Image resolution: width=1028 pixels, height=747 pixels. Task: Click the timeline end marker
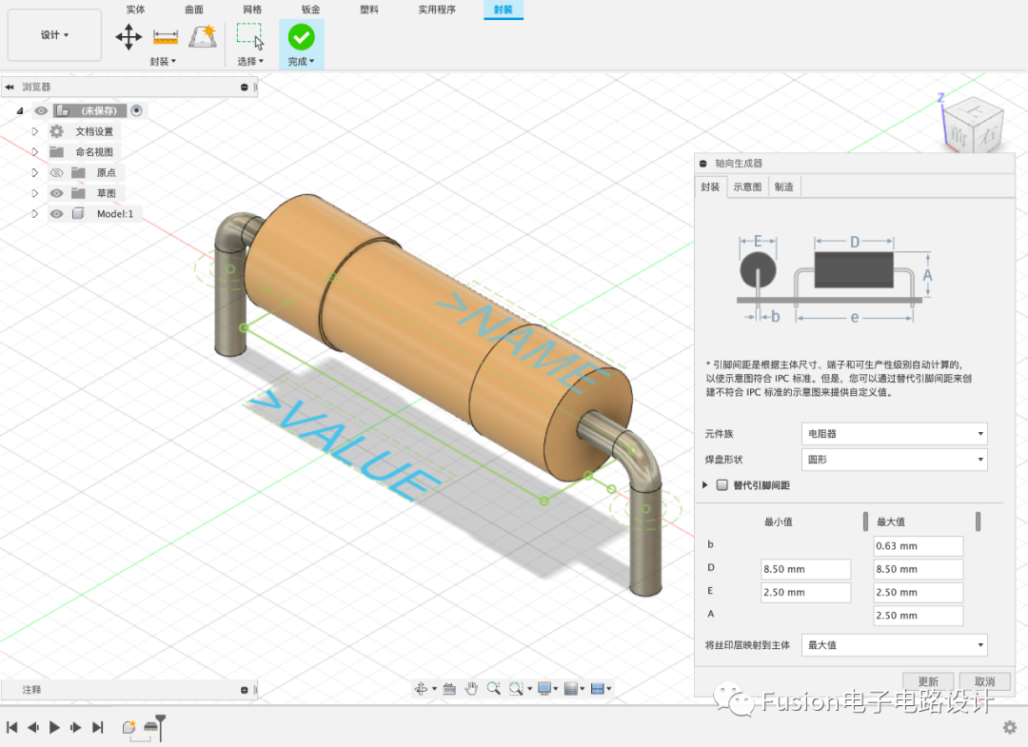point(98,727)
